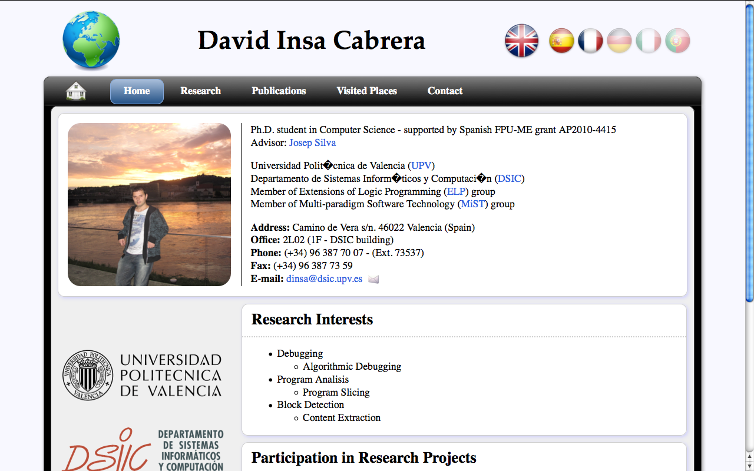The height and width of the screenshot is (471, 754).
Task: Select the UK flag for English
Action: 522,41
